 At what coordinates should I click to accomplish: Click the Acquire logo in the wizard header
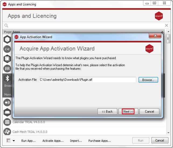[149, 49]
